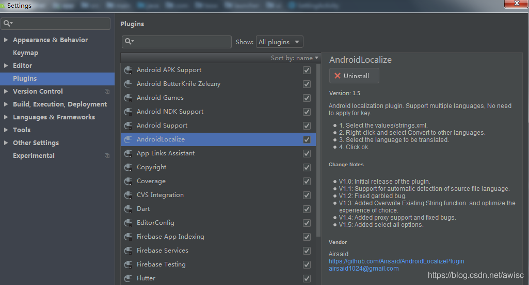Select the Tools category label
Screen dimensions: 529x285
point(22,130)
